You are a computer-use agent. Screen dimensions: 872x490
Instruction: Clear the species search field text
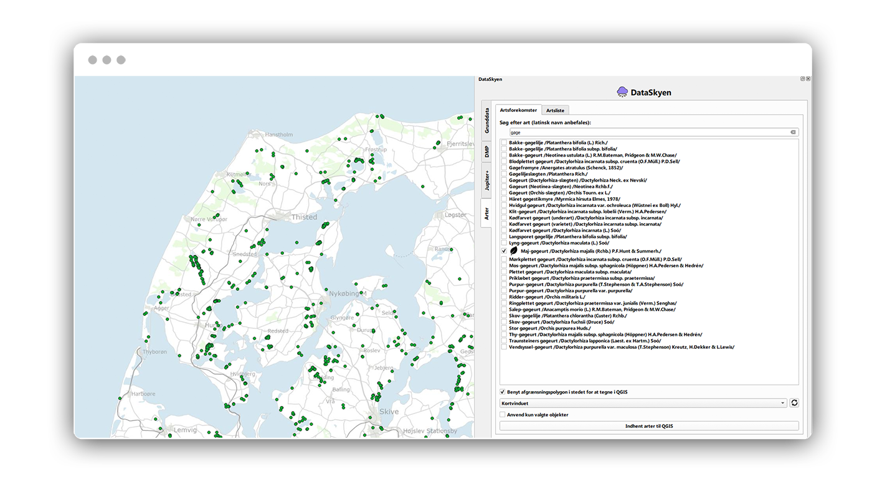tap(793, 132)
